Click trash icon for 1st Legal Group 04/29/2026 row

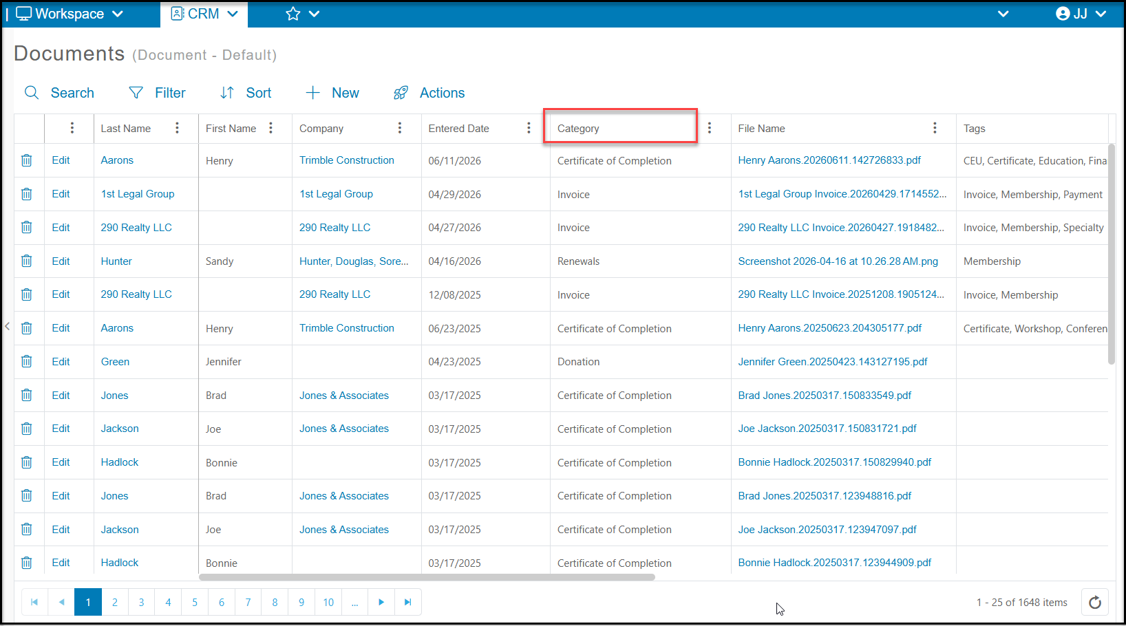point(27,194)
